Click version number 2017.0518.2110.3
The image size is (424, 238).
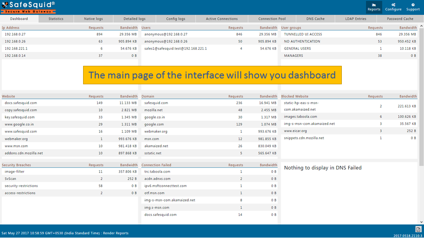[407, 236]
